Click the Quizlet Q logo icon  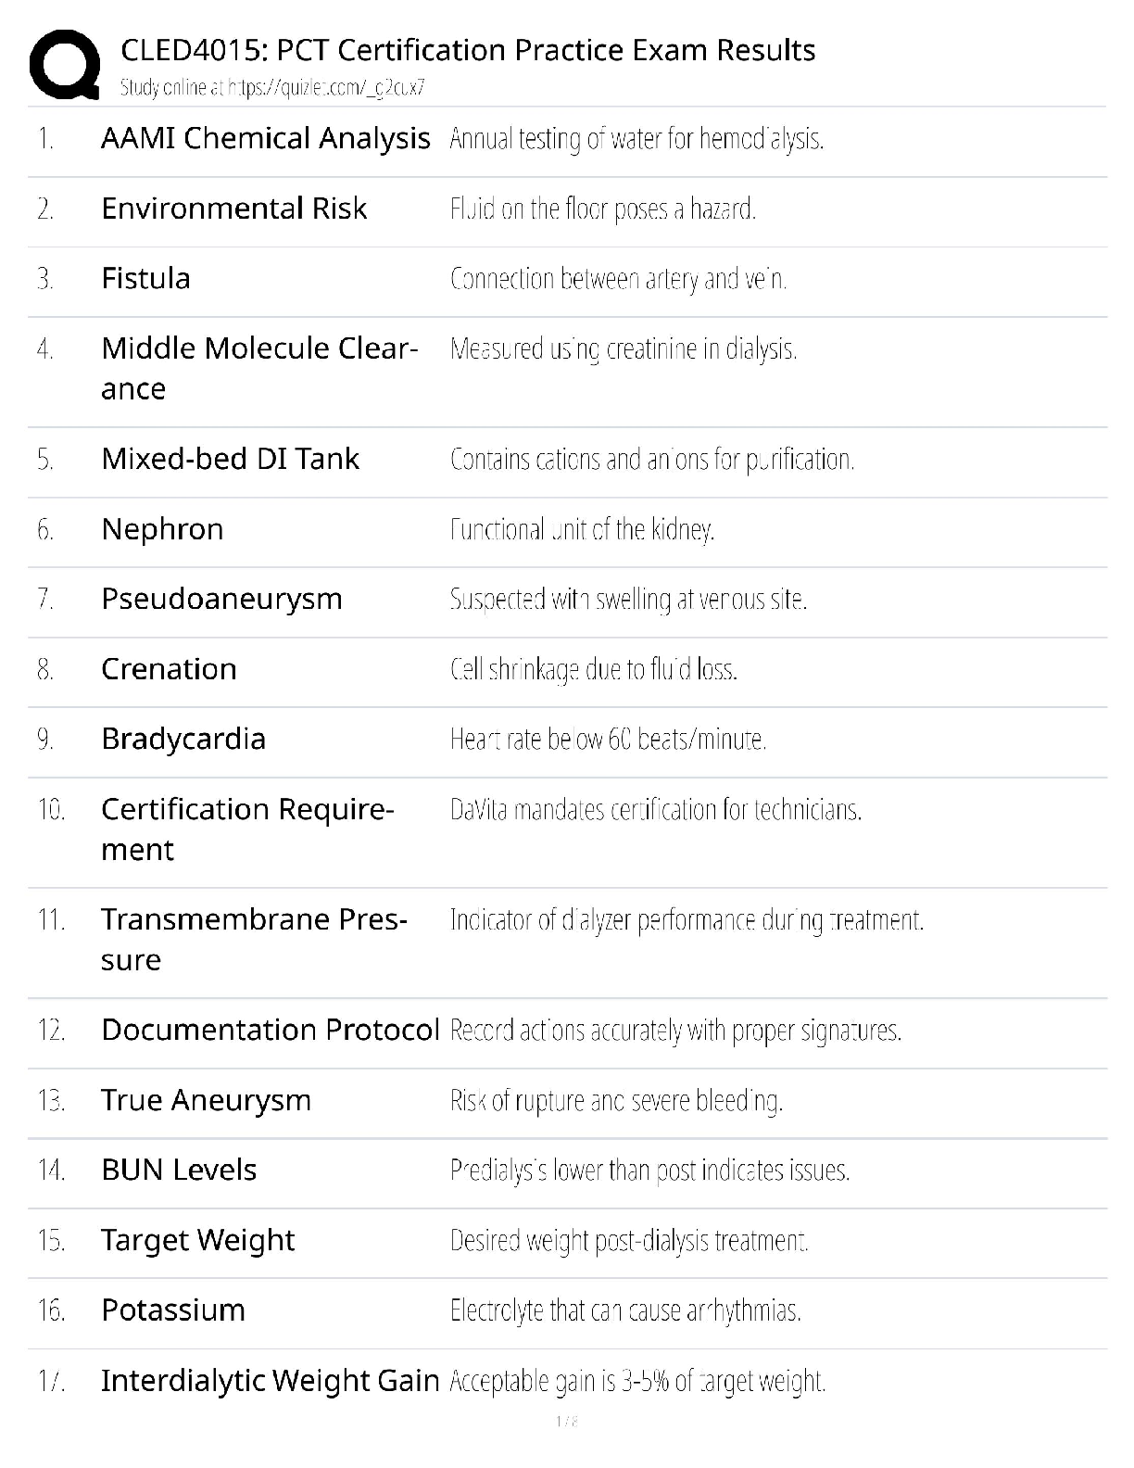[65, 64]
